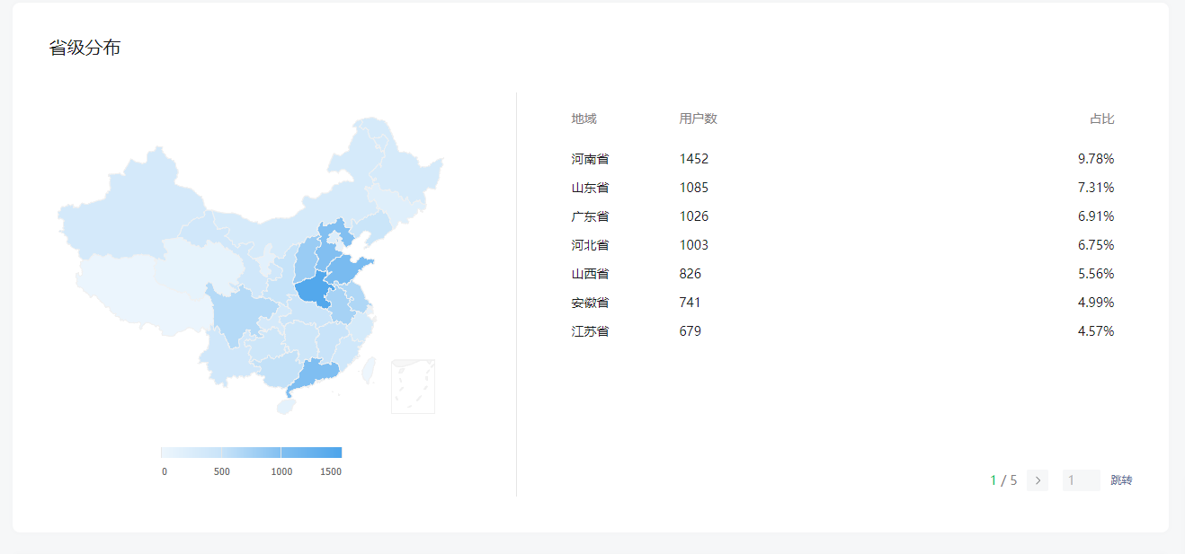Select the 山西省 row name
The image size is (1185, 554).
[590, 274]
